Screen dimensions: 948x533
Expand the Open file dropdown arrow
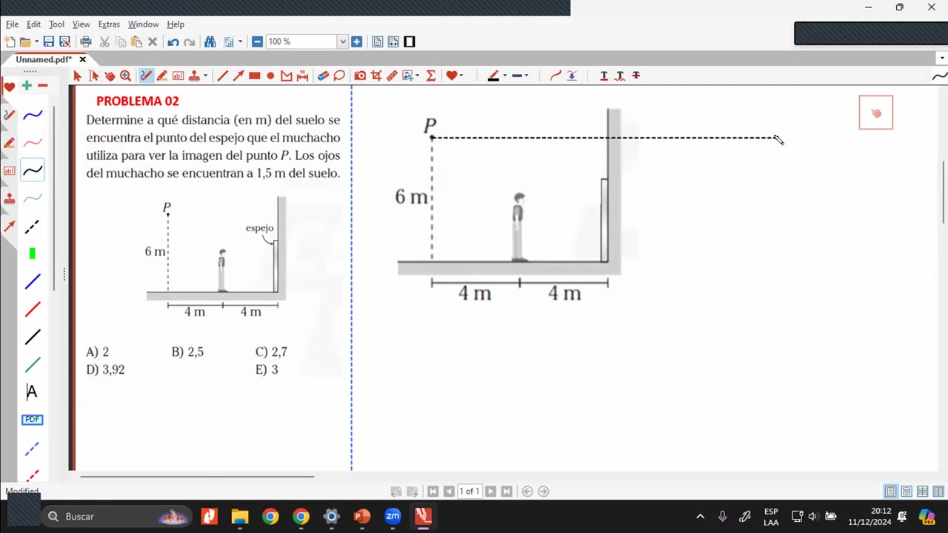coord(36,42)
